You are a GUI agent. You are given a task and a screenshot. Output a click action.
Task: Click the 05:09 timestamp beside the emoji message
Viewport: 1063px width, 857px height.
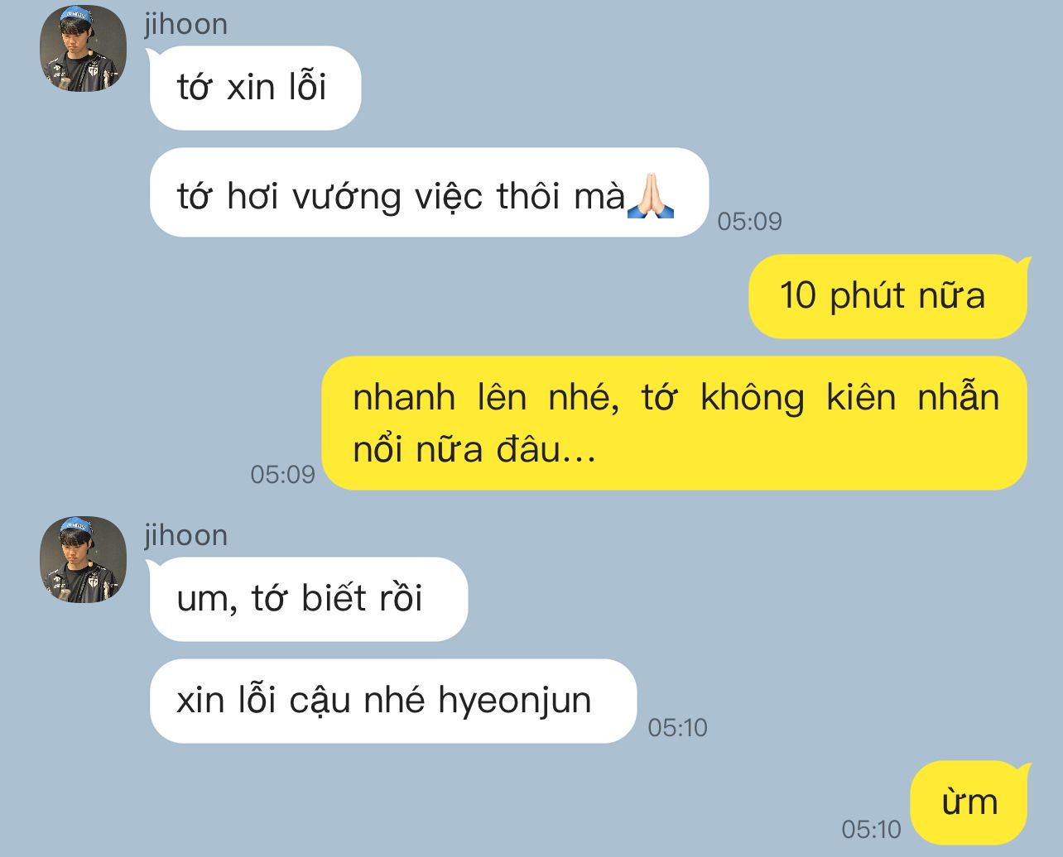click(x=749, y=221)
